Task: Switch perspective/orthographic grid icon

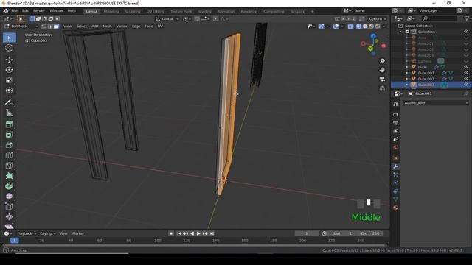Action: (x=382, y=88)
